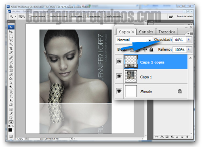Select the Path Selection tool
This screenshot has width=202, height=147.
coord(11,100)
